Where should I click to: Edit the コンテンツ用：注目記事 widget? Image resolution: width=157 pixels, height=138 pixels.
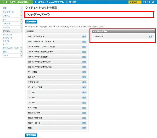(x=84, y=57)
